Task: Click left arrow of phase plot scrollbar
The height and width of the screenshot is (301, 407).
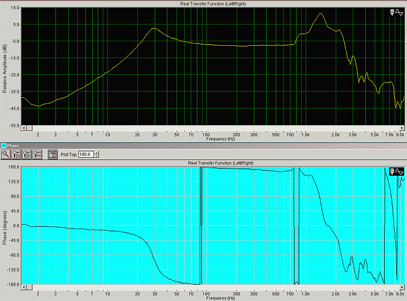Action: pos(24,287)
